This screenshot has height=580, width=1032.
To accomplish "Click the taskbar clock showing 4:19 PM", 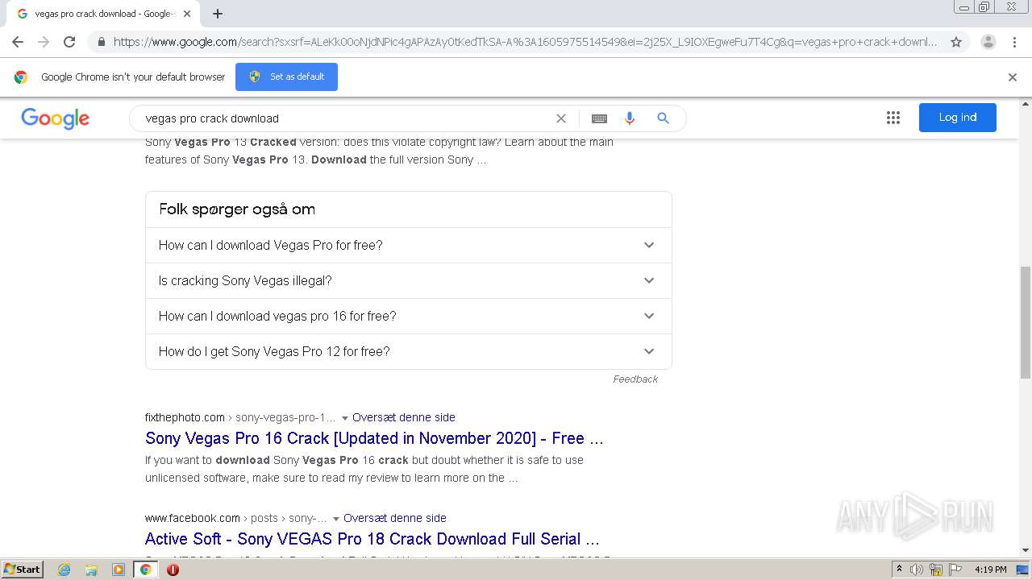I will click(x=991, y=570).
